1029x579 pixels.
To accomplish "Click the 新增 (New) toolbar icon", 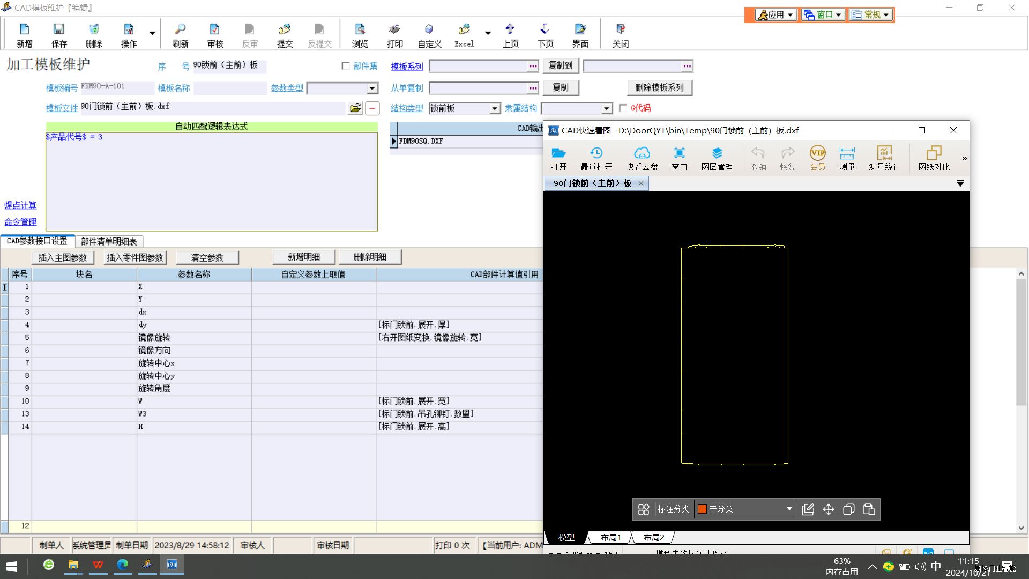I will (24, 35).
